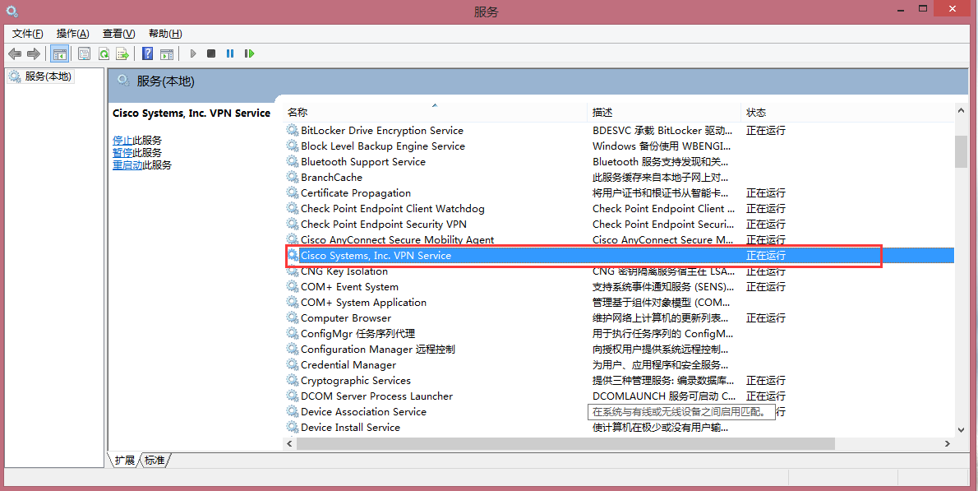Open the 操作(A) menu
This screenshot has height=491, width=978.
pyautogui.click(x=73, y=34)
